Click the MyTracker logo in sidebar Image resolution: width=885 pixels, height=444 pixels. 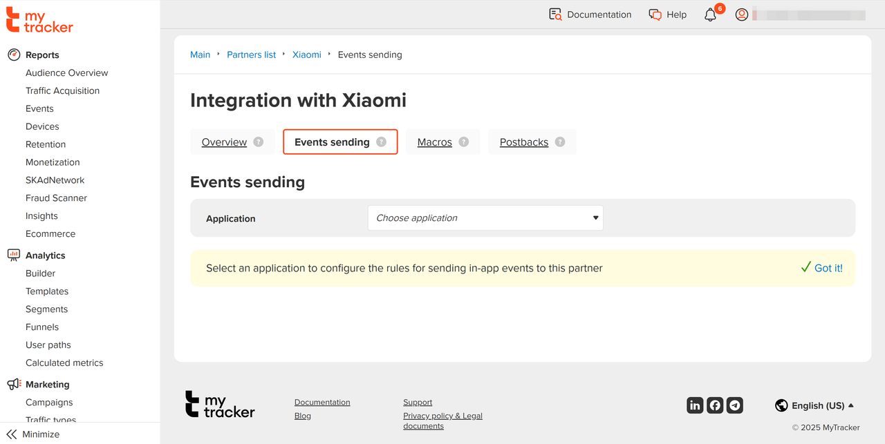tap(39, 20)
